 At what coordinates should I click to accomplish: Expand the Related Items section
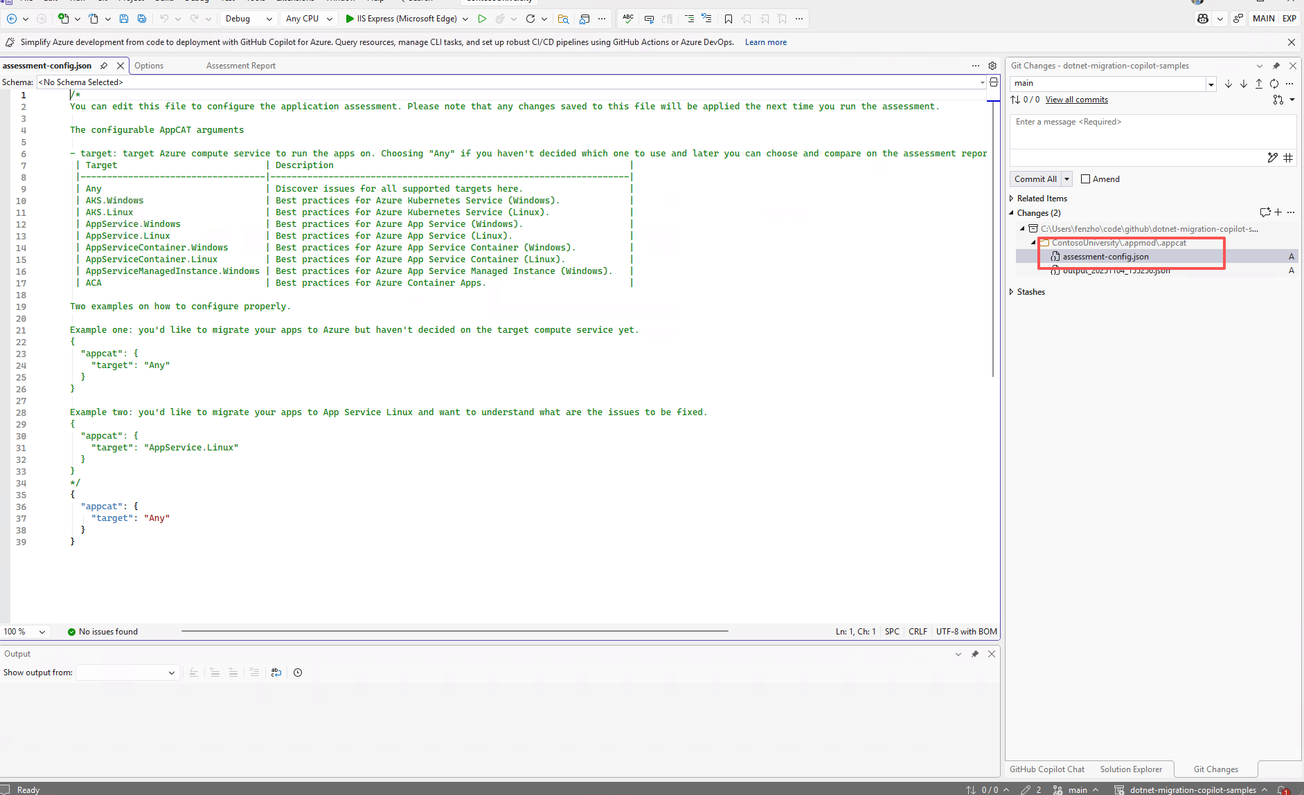tap(1012, 199)
